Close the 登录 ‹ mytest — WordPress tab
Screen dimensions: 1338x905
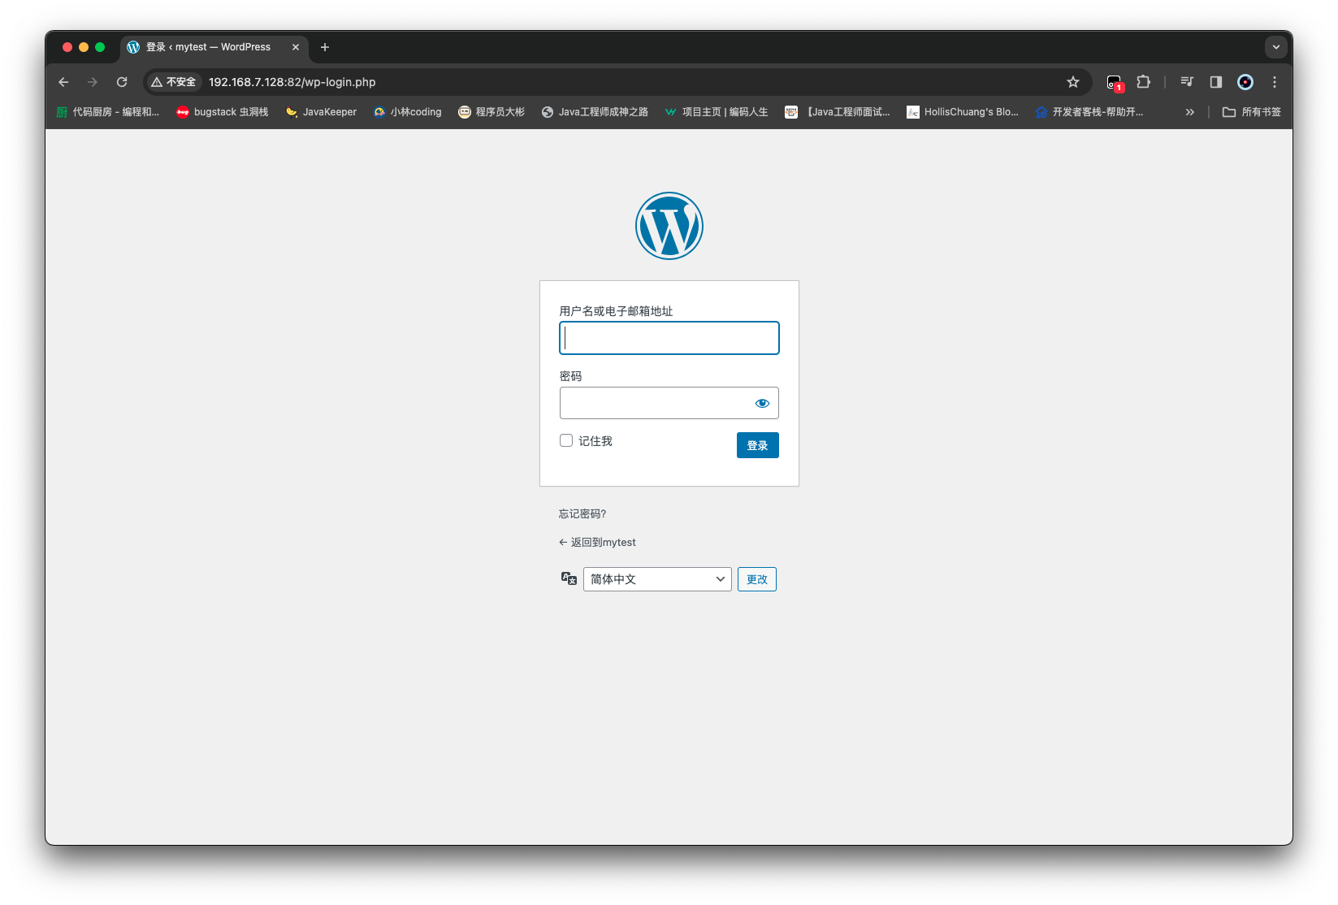(296, 47)
